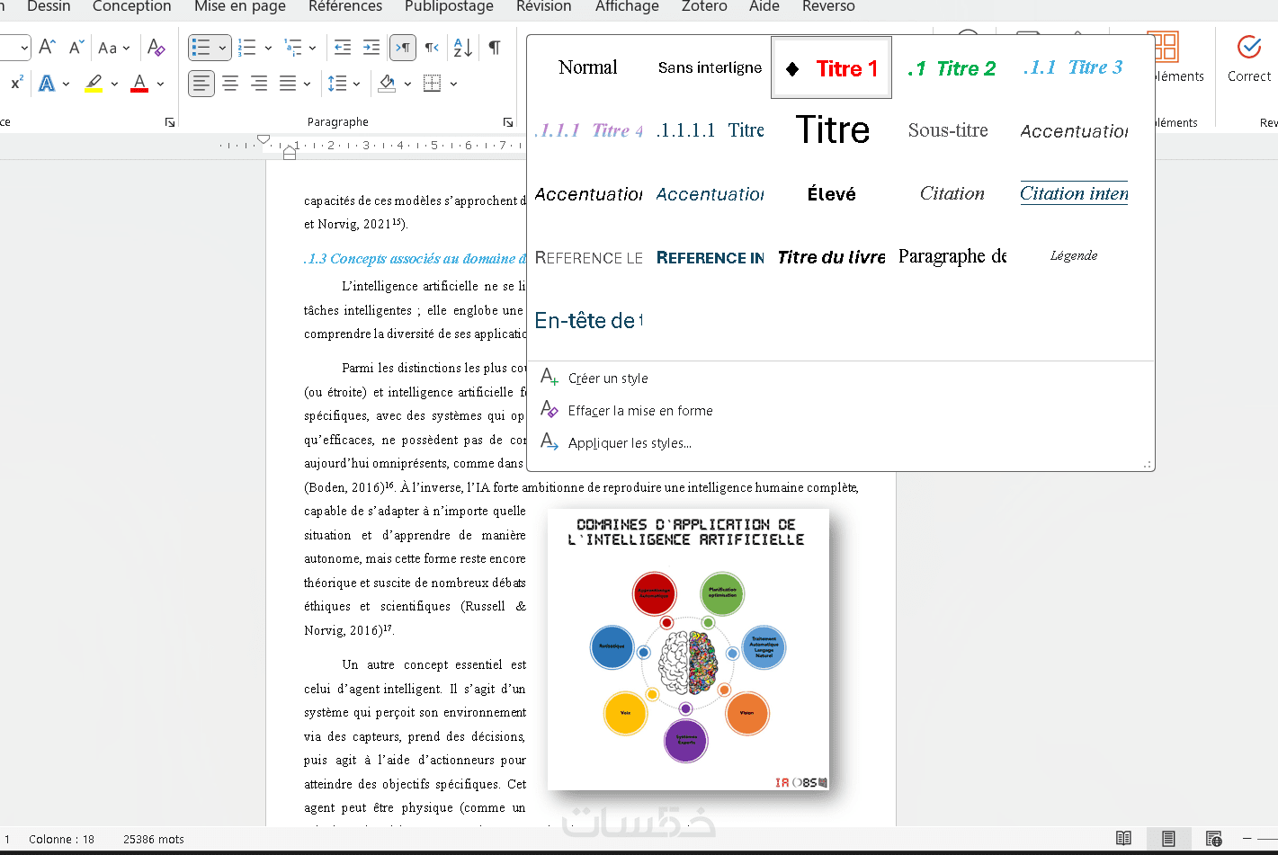Image resolution: width=1278 pixels, height=855 pixels.
Task: Expand the numbered list dropdown arrow
Action: 268,48
